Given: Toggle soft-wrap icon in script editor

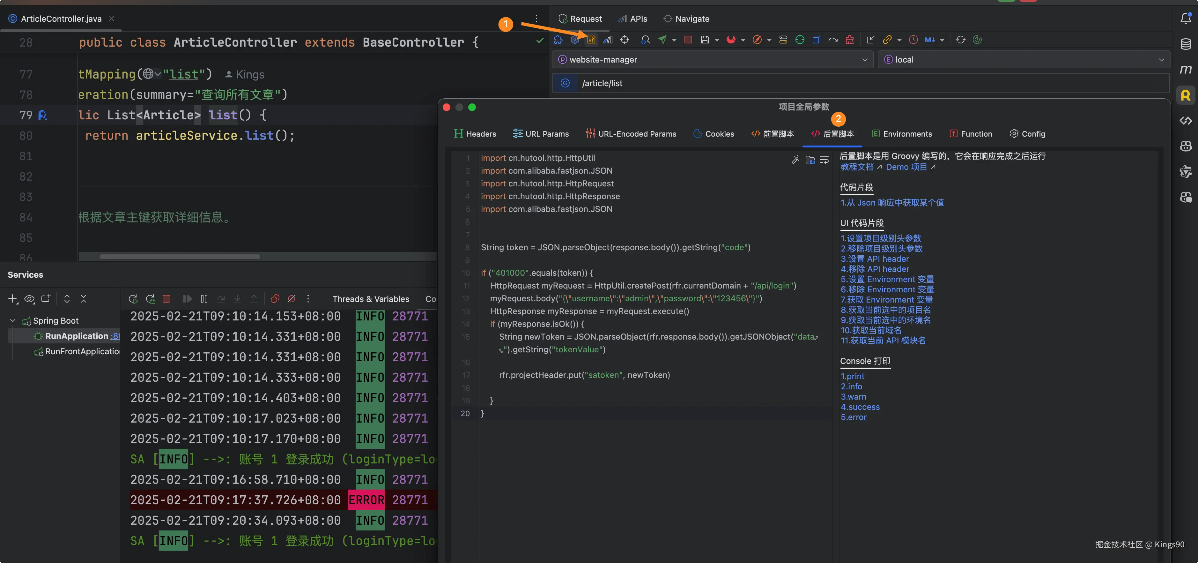Looking at the screenshot, I should [824, 160].
